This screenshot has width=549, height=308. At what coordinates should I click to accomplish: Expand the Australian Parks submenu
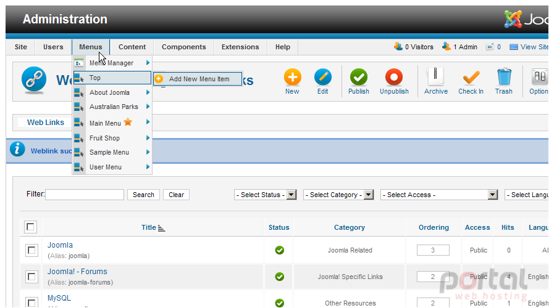148,106
